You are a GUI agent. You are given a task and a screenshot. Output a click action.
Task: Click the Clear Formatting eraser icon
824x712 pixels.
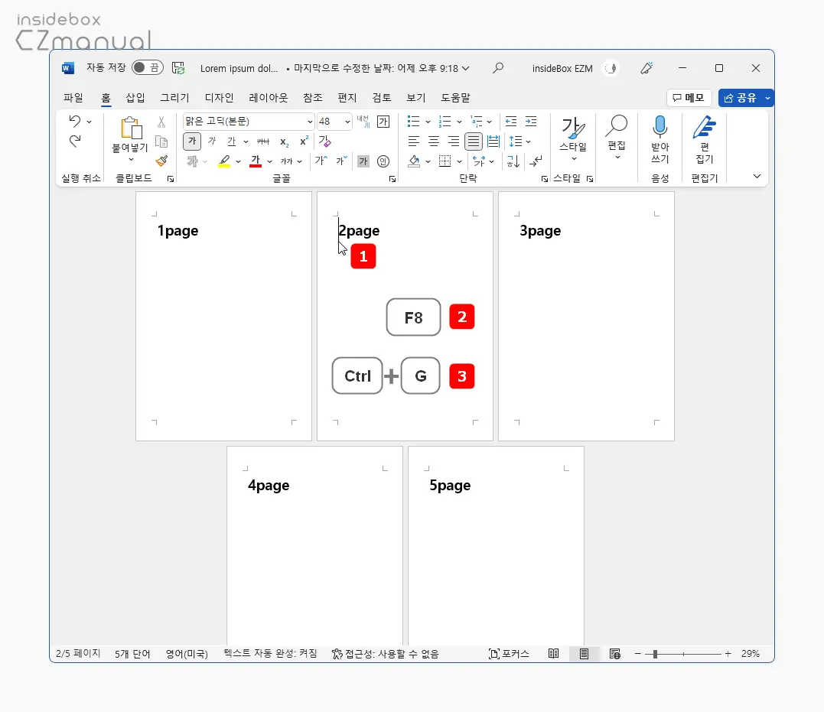click(324, 141)
